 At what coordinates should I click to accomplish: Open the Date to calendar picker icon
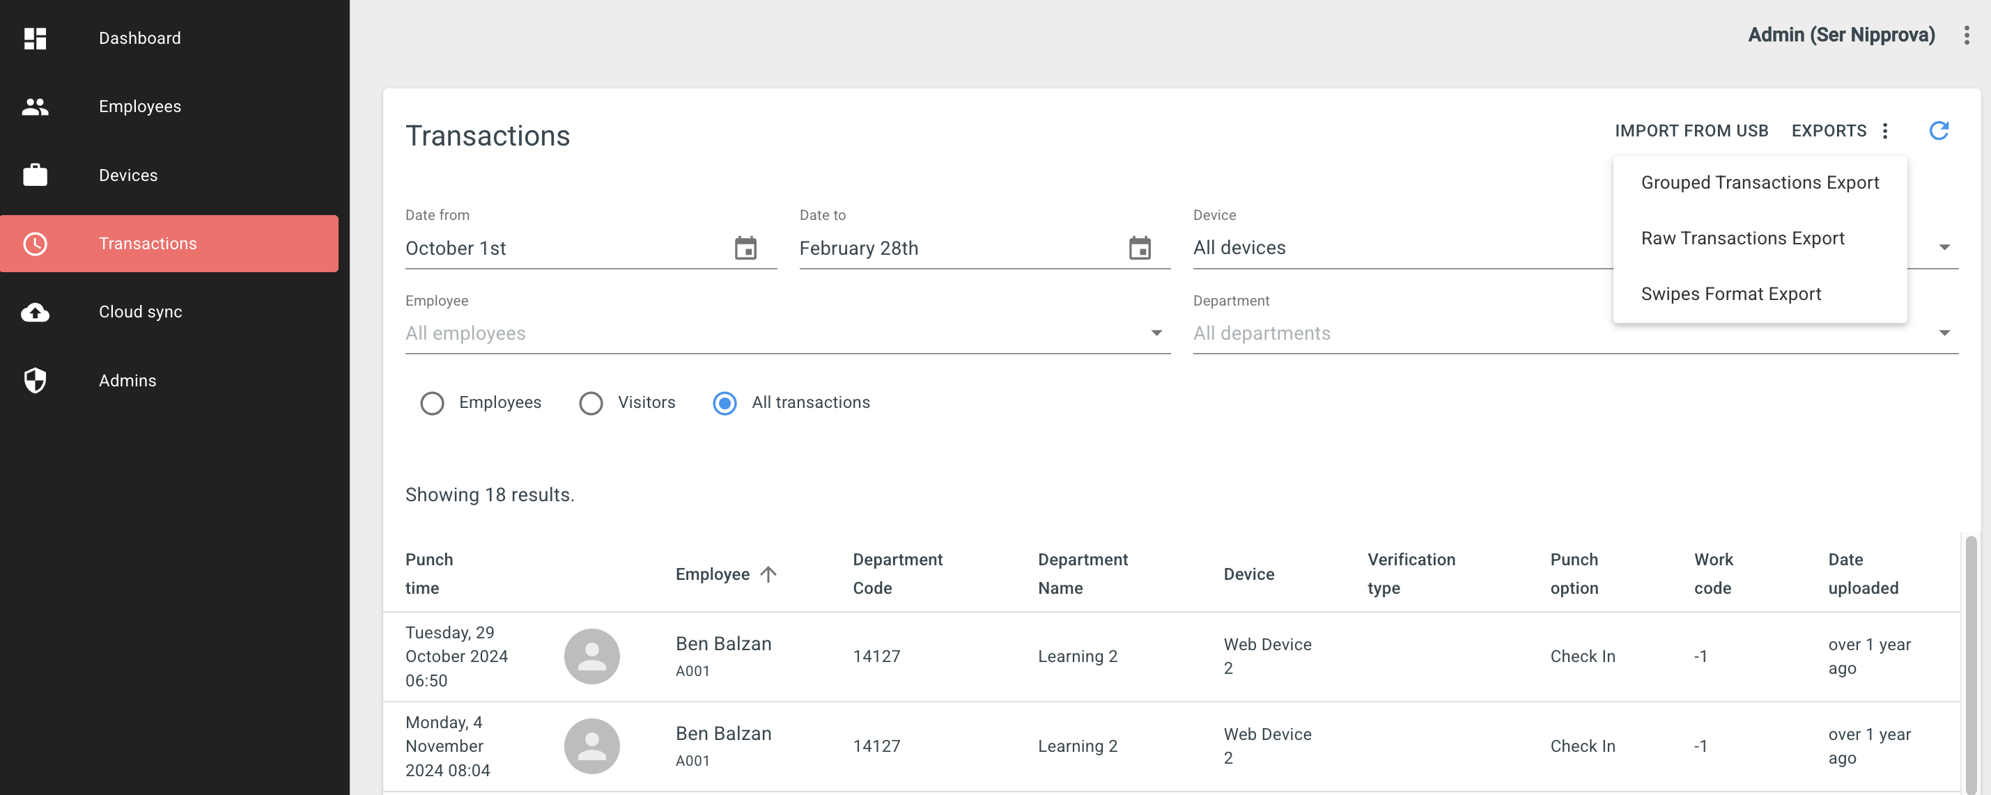[1139, 248]
